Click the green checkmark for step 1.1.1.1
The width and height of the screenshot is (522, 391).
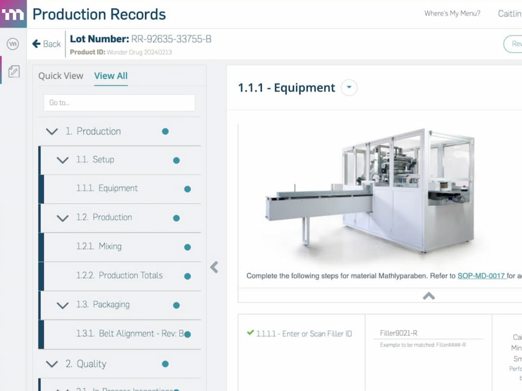[250, 333]
